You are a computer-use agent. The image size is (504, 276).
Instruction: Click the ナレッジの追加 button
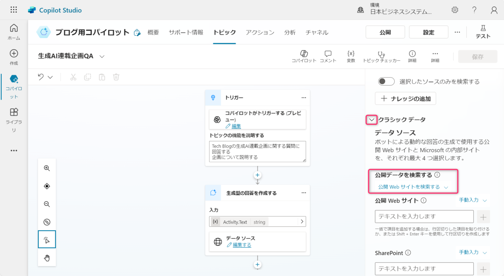pyautogui.click(x=406, y=99)
